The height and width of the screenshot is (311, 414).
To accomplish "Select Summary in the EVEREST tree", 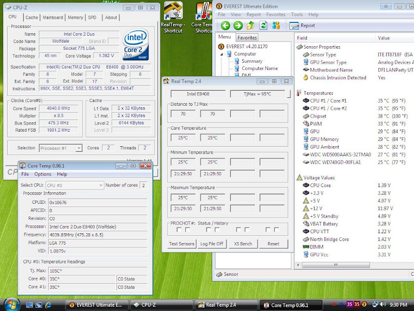I will (x=252, y=61).
